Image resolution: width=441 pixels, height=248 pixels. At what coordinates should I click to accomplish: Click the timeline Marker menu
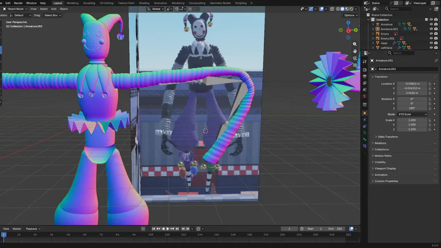coord(17,229)
